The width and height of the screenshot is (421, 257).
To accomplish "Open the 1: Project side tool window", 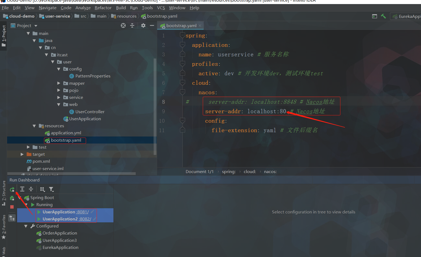I will [4, 36].
